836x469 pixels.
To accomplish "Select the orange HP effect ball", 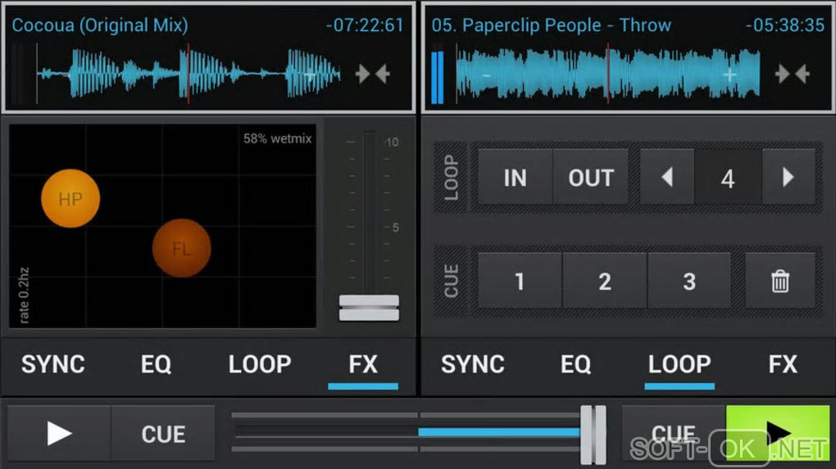I will click(x=70, y=199).
